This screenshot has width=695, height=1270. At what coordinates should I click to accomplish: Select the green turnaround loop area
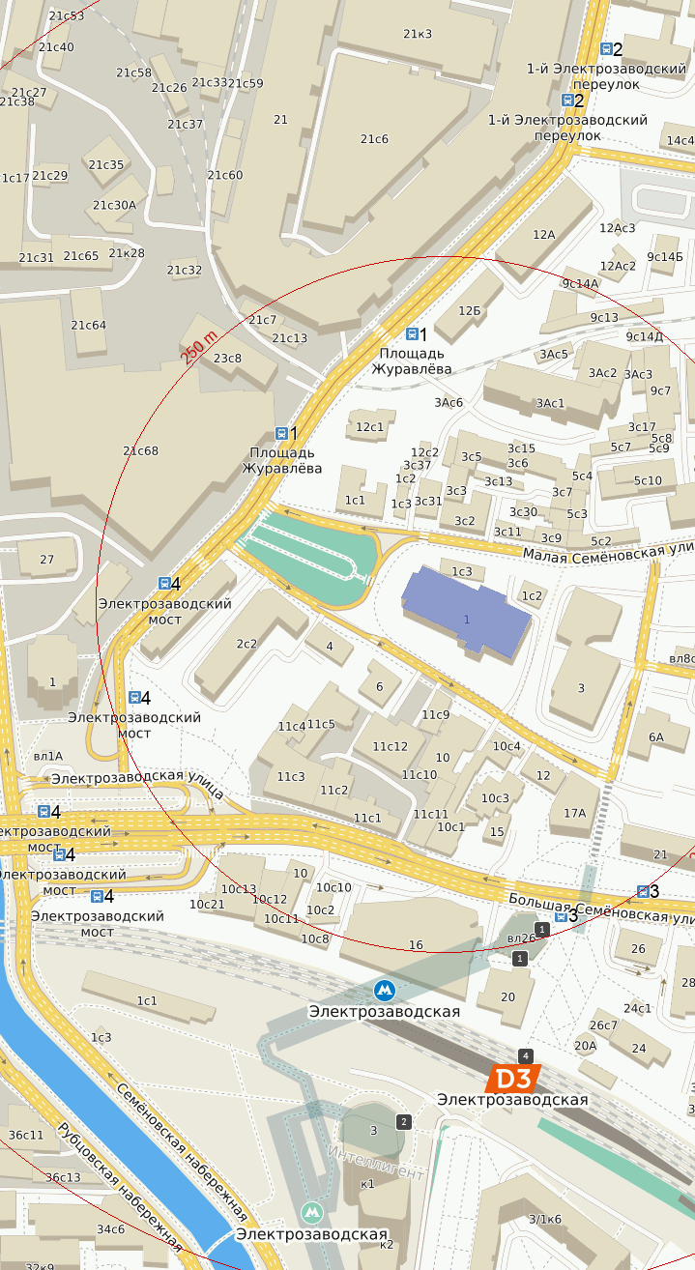pos(307,560)
